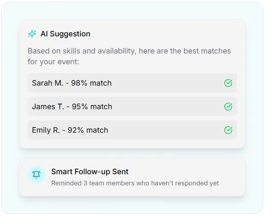This screenshot has width=271, height=220.
Task: Toggle the green check for James T.
Action: point(228,107)
